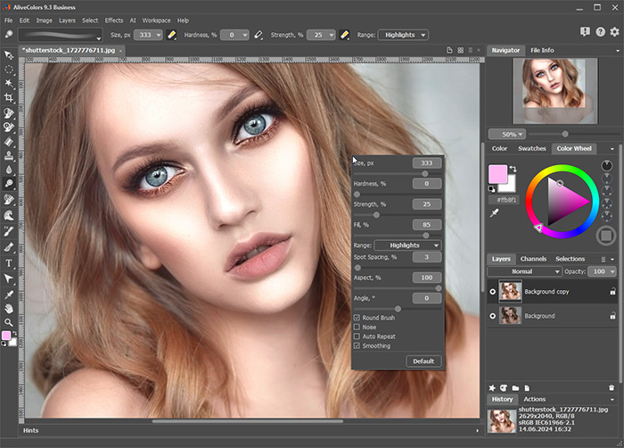Open the Normal blend mode dropdown

524,271
